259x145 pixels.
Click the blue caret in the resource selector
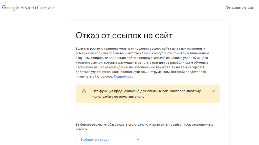(138, 140)
